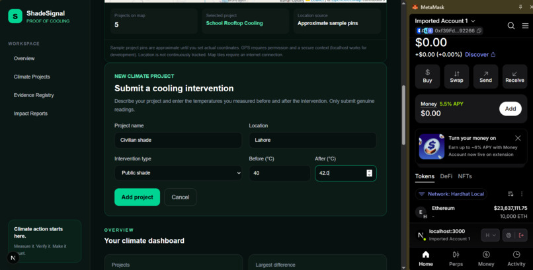Viewport: 533px width, 270px height.
Task: Open token sort options icon
Action: point(511,194)
